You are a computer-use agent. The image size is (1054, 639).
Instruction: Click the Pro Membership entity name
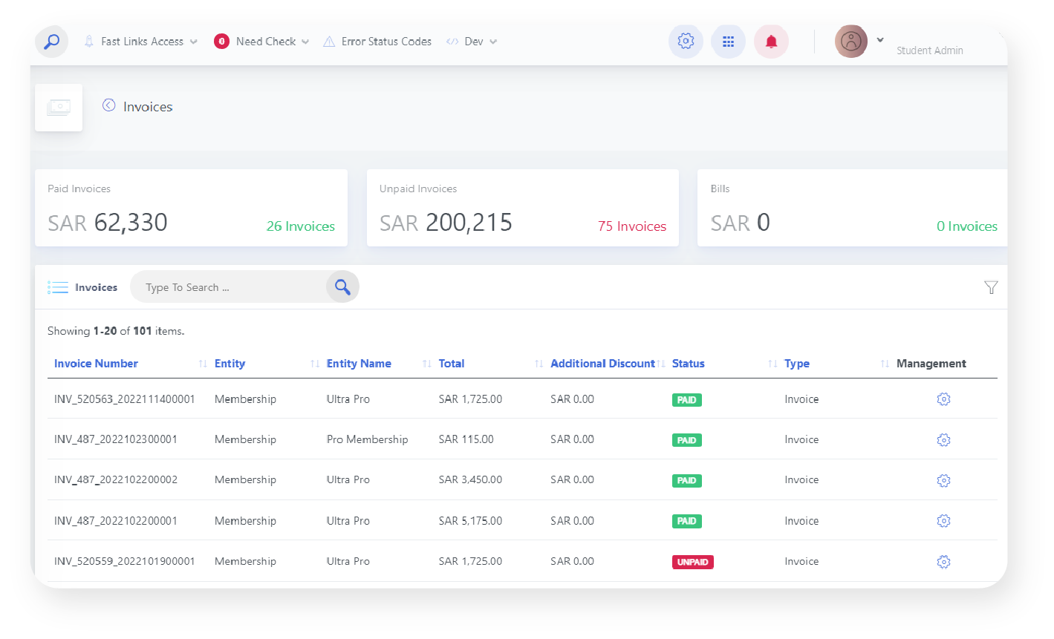pos(368,439)
